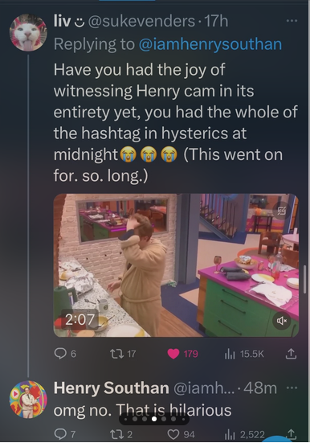Image resolution: width=310 pixels, height=443 pixels.
Task: Open reply comments on liv's tweet
Action: pos(65,354)
